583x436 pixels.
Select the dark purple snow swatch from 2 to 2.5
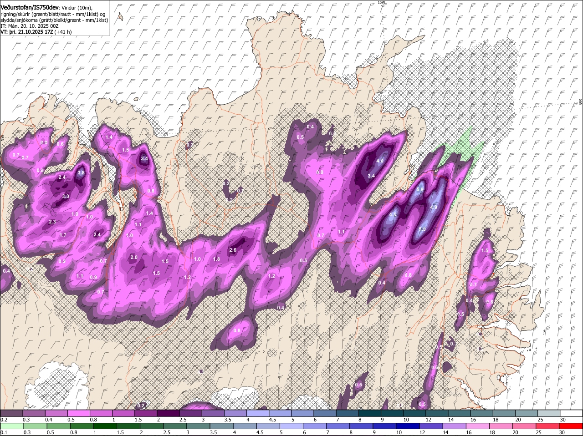[168, 413]
